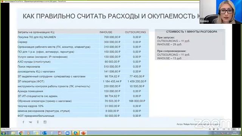Viewport: 242px width, 136px height.
Task: Select Elena's video thumbnail
Action: (221, 12)
